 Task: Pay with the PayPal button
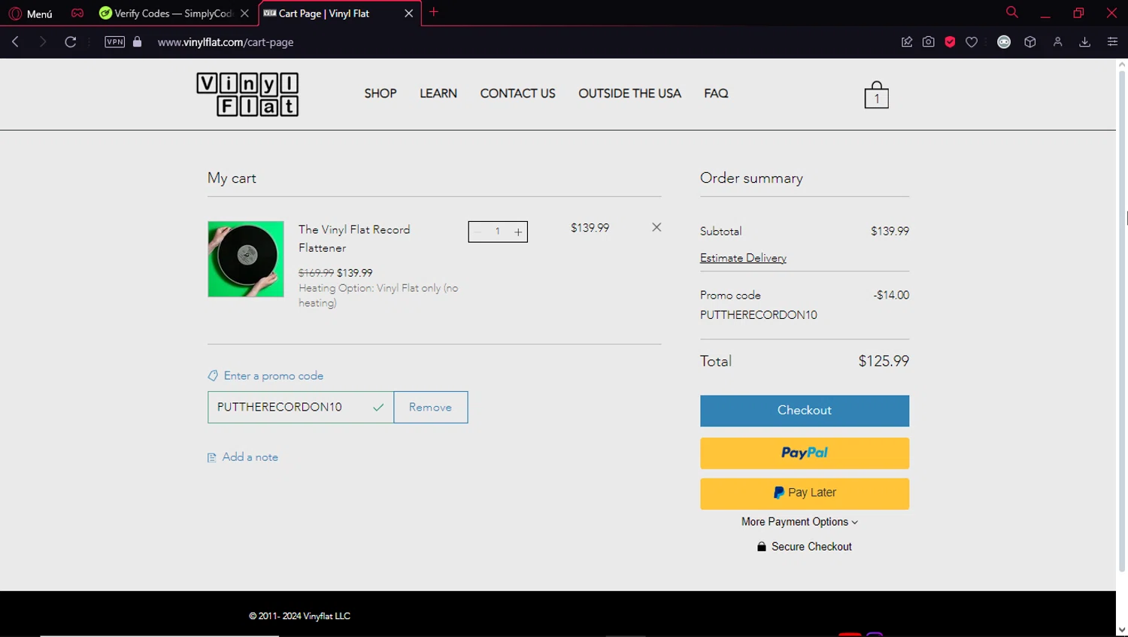tap(805, 453)
